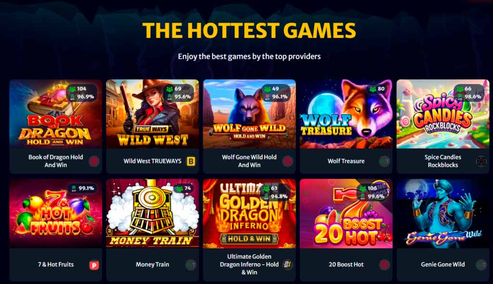Click yellow B provider icon on Wild West TRUEWAYS
Viewport: 493px width, 284px height.
pyautogui.click(x=191, y=161)
